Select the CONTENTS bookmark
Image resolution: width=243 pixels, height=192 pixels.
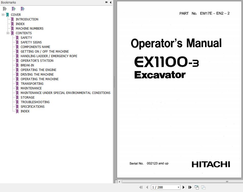[x=24, y=33]
